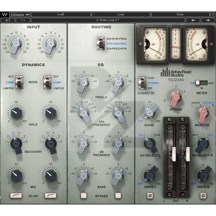Click the left INPUT gain knob

coord(16,44)
